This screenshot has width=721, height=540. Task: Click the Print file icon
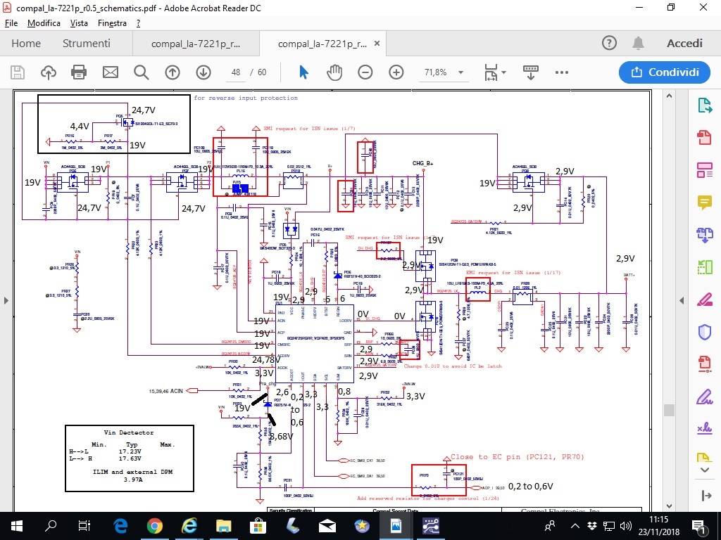pos(79,72)
